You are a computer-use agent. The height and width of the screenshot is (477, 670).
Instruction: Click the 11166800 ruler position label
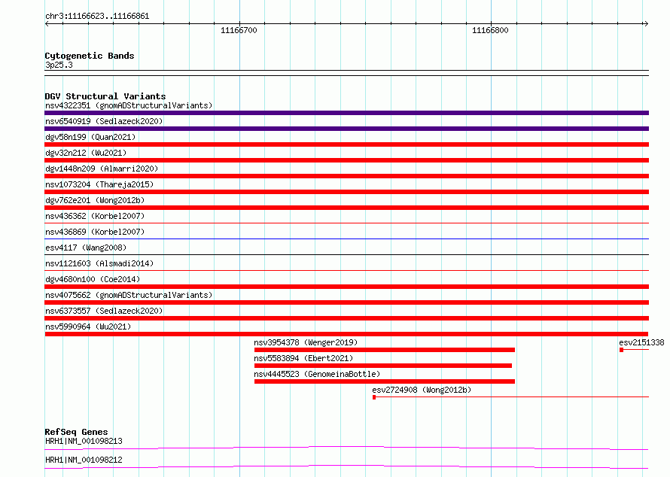(x=490, y=30)
